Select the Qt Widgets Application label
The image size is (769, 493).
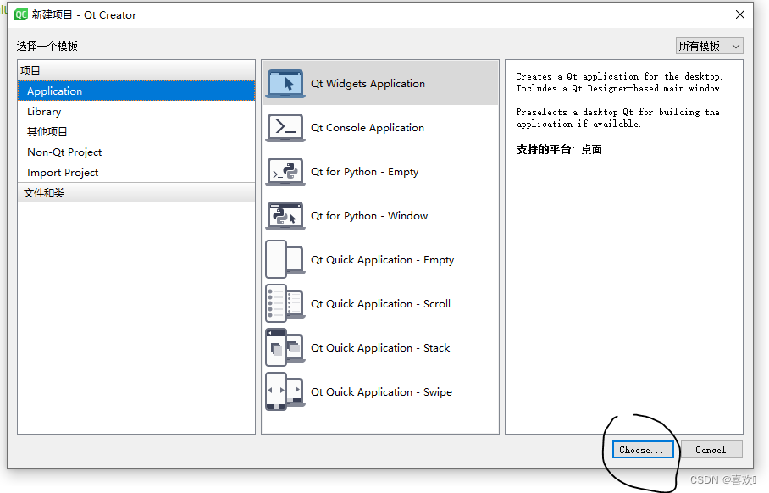(368, 84)
